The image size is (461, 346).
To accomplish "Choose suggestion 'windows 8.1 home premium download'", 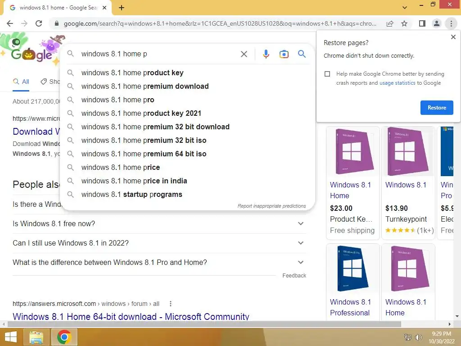I will [x=188, y=86].
